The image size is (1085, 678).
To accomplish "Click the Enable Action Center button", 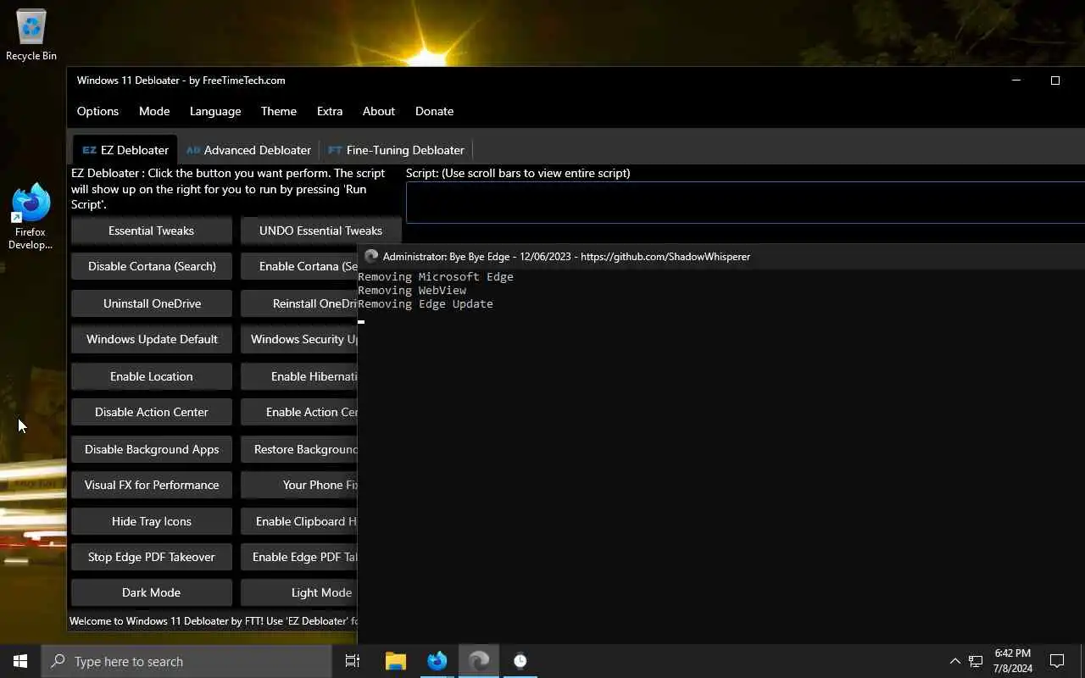I will point(299,412).
